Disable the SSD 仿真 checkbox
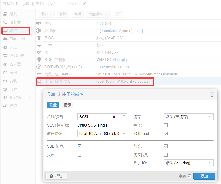This screenshot has width=221, height=184. 80,146
